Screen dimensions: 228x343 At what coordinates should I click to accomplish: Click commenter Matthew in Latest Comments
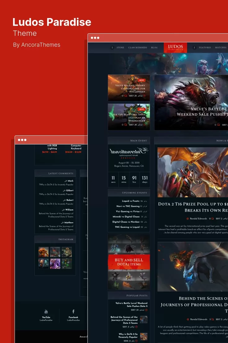(x=69, y=223)
